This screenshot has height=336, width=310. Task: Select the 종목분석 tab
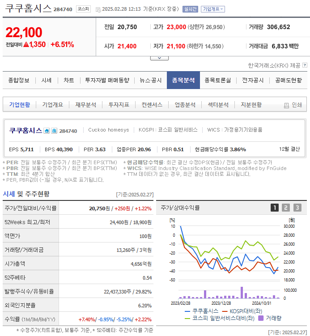click(x=183, y=80)
